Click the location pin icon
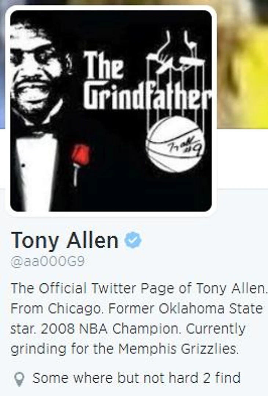 click(x=19, y=379)
